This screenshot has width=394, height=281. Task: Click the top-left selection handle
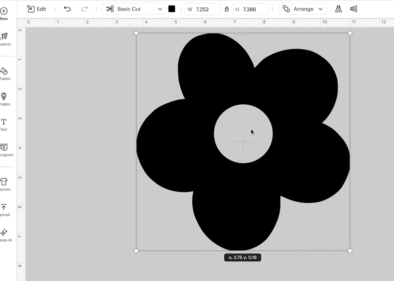point(136,33)
